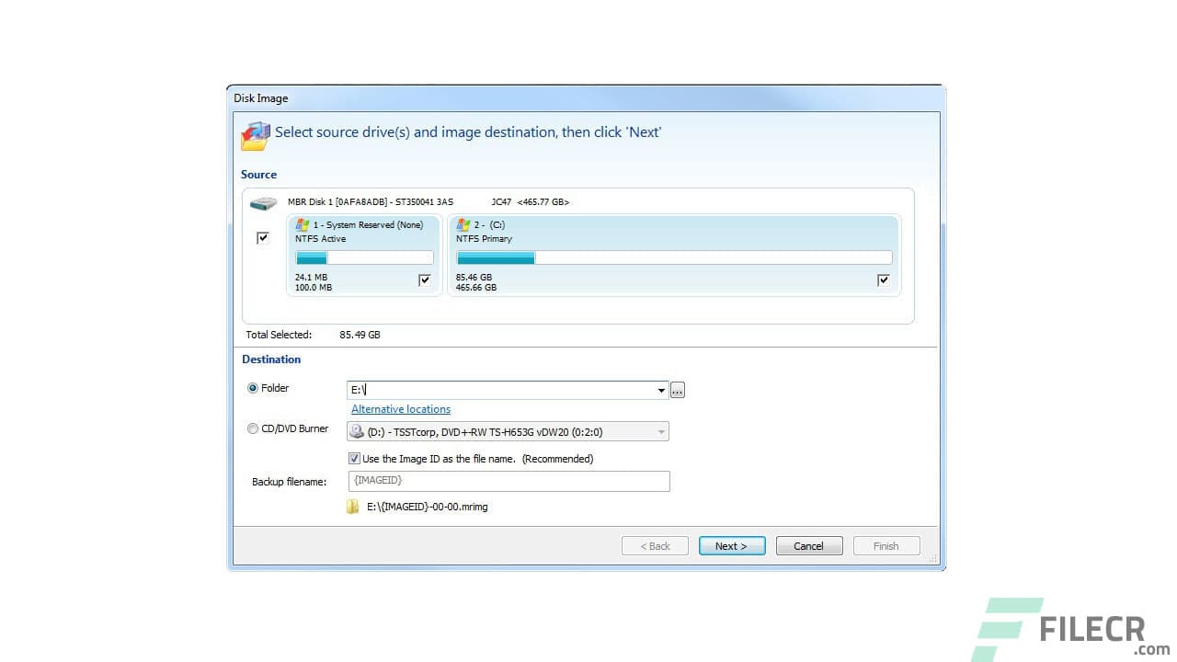Open the folder destination dropdown
The height and width of the screenshot is (662, 1177).
(660, 390)
